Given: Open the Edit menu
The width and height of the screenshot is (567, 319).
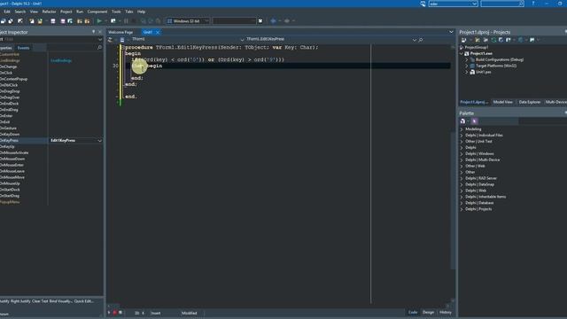Looking at the screenshot, I should [x=7, y=12].
